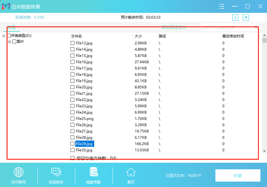Collapse the 所有类型(D:) tree node
Image resolution: width=267 pixels, height=187 pixels.
point(4,36)
